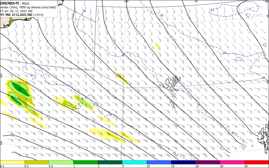Select the "VT: Mið. 27.12.2023 08Z" valid time
The width and height of the screenshot is (269, 168).
pos(16,15)
